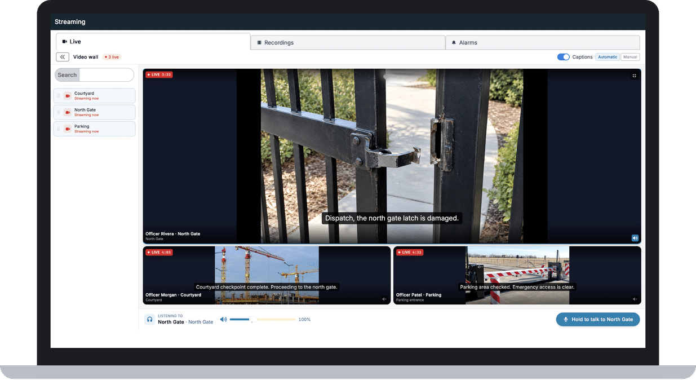Click Officer Patel · Parking label
Viewport: 696px width, 380px height.
[419, 294]
